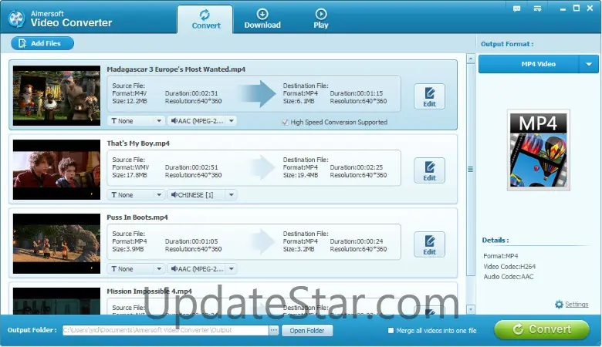
Task: Open AAC audio dropdown for Puss In Boots
Action: 202,269
